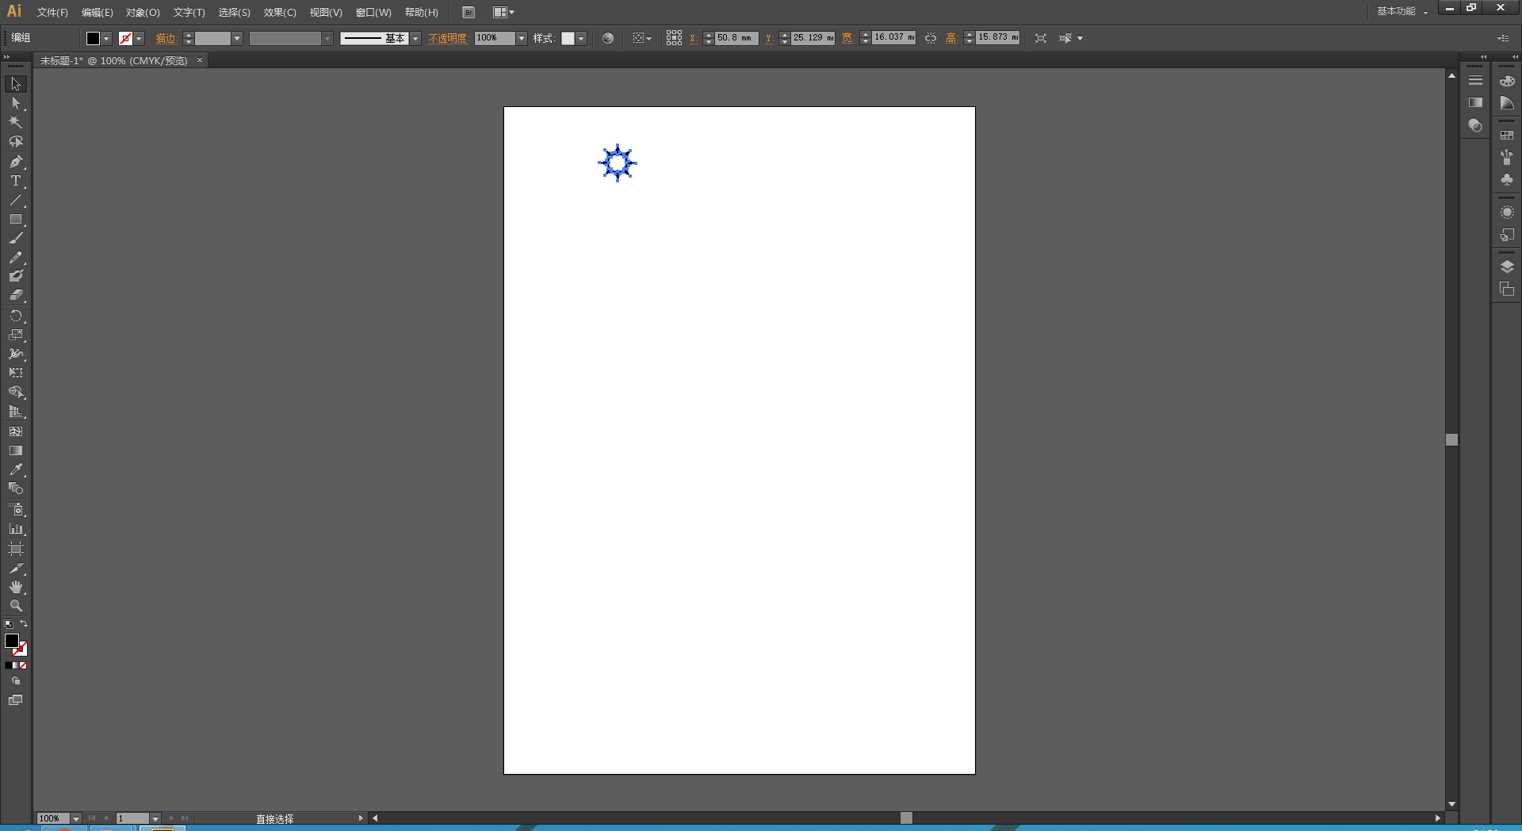1522x831 pixels.
Task: Open opacity 100% dropdown
Action: [522, 38]
